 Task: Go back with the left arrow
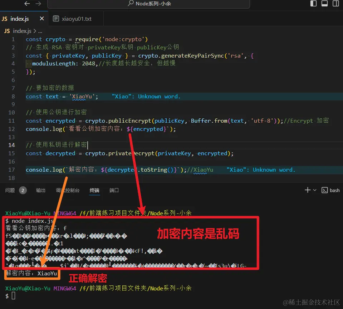pyautogui.click(x=27, y=4)
